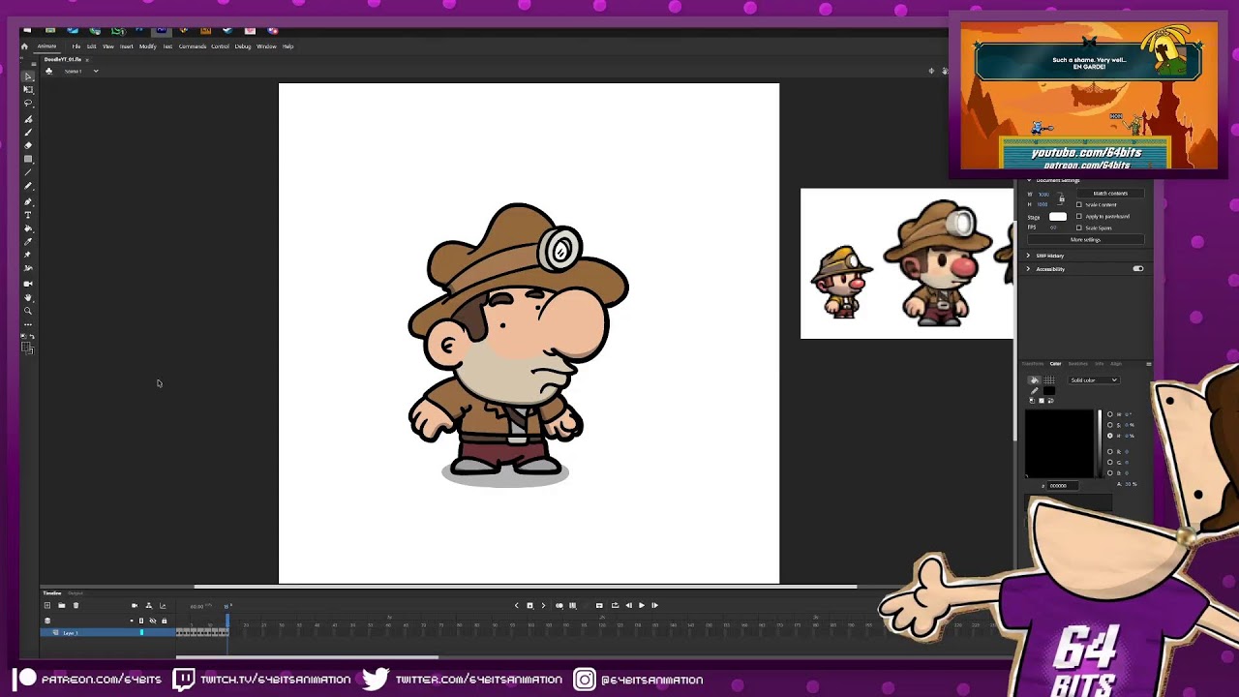Step back one frame
This screenshot has height=697, width=1239.
tap(628, 606)
